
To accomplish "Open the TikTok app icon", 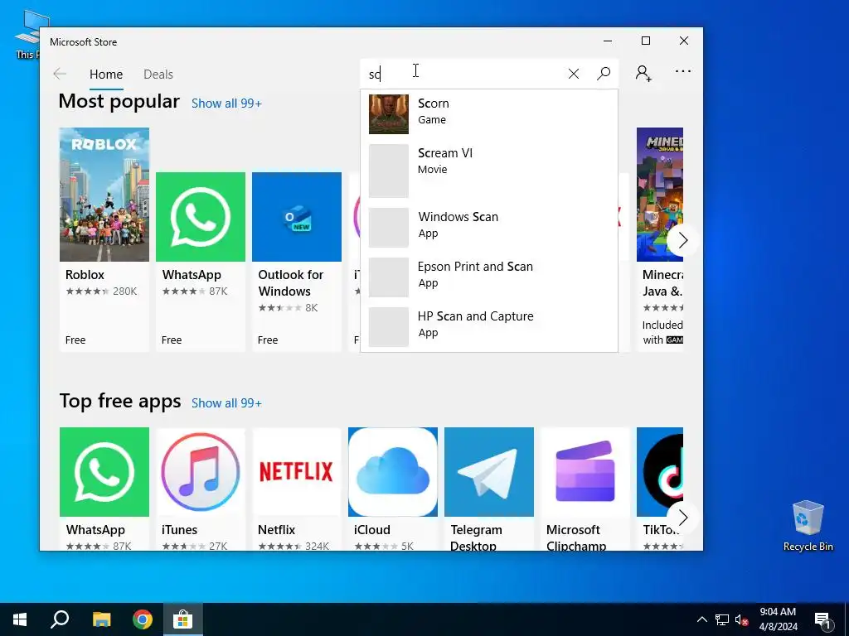I will [659, 472].
